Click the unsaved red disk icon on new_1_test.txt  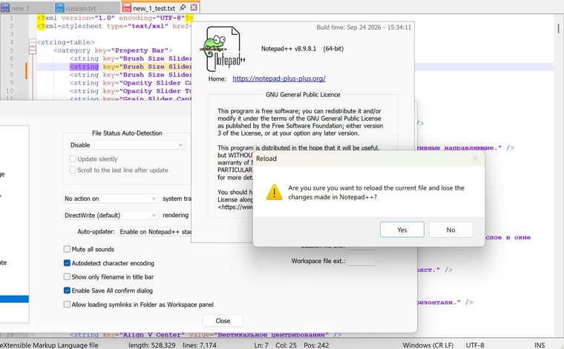click(x=127, y=8)
